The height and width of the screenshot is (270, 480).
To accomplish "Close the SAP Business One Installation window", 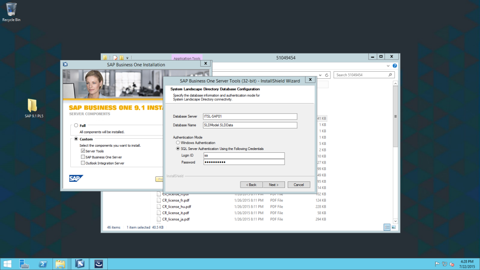I will pos(205,63).
